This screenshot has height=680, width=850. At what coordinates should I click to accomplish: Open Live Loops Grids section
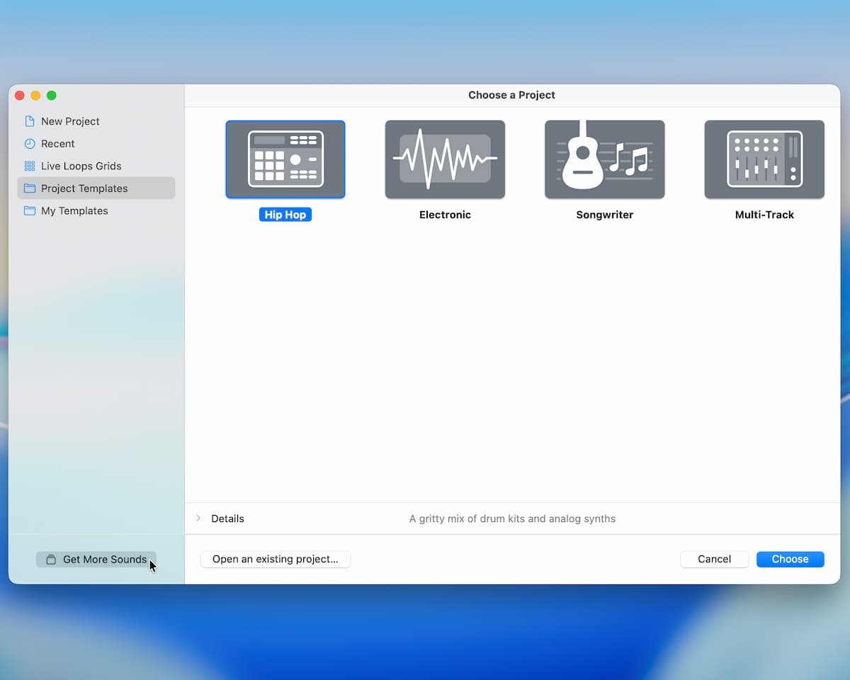[96, 166]
